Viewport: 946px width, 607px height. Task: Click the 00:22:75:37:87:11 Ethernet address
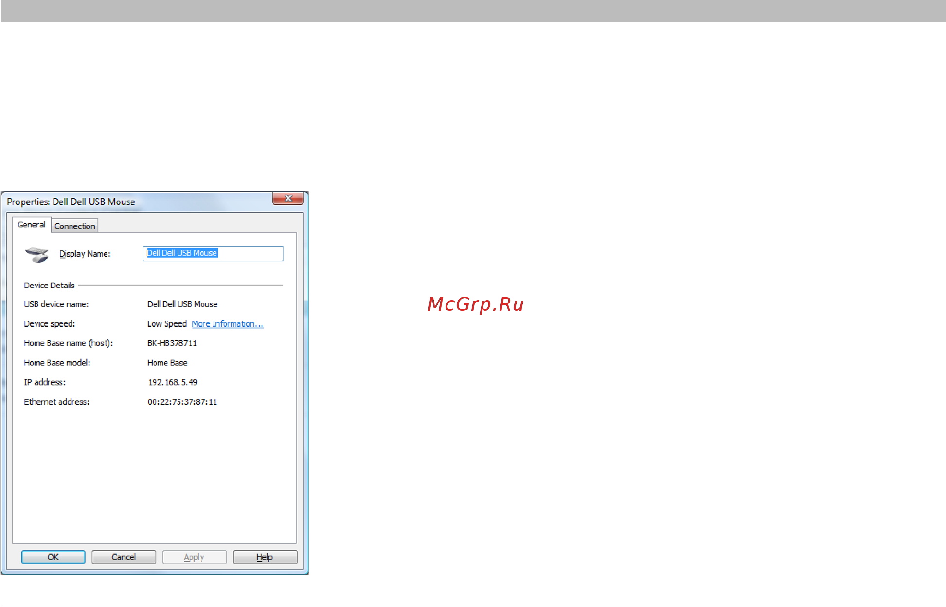tap(182, 402)
